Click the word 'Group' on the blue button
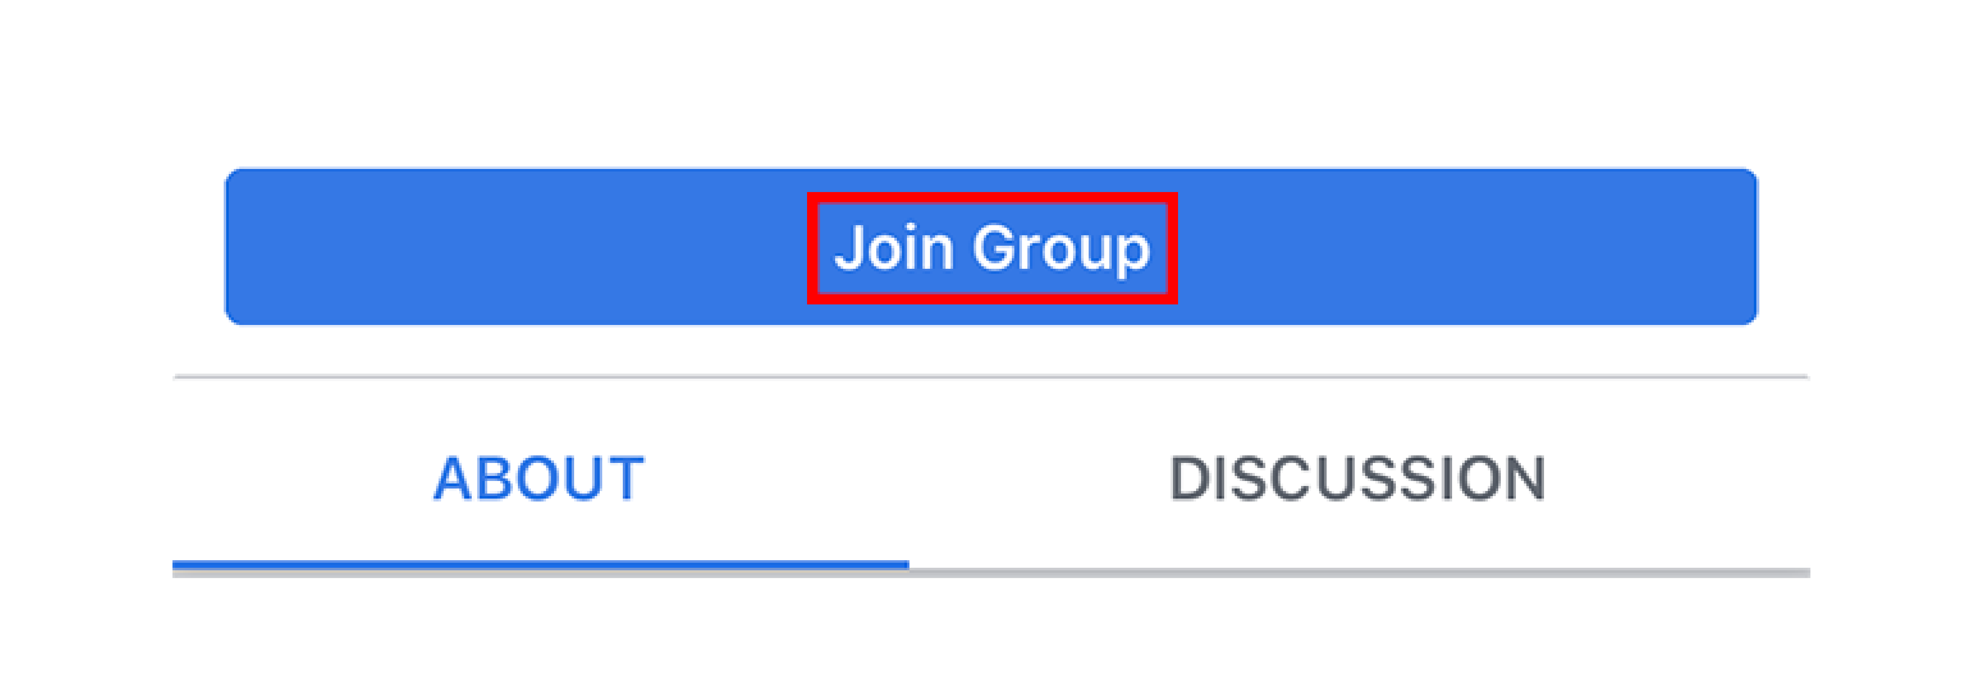This screenshot has height=699, width=1983. [1061, 250]
